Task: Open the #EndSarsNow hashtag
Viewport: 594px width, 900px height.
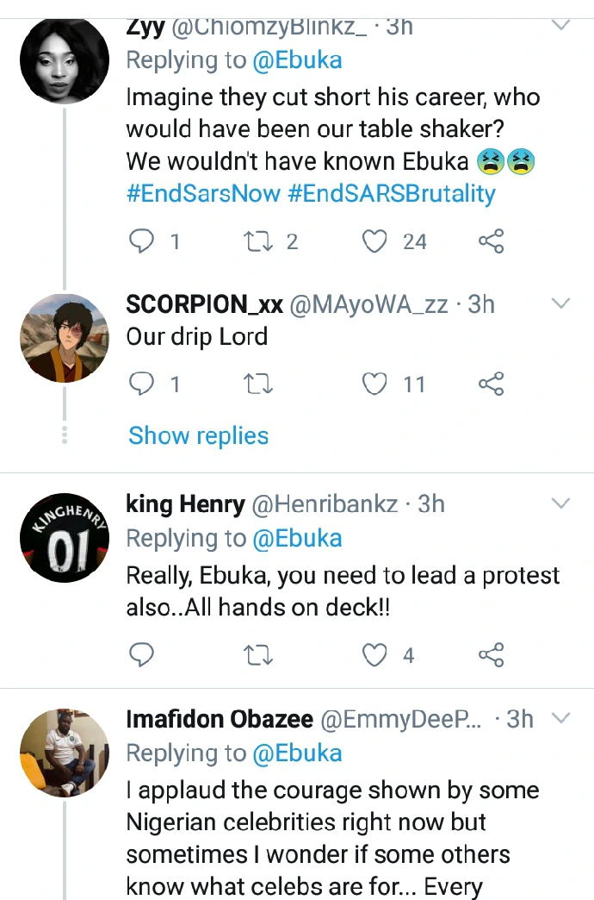Action: (x=203, y=193)
